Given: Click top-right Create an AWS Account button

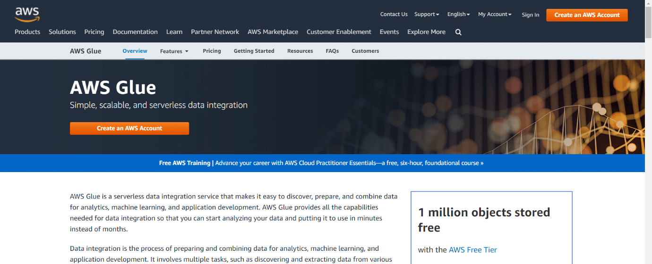Looking at the screenshot, I should tap(587, 15).
